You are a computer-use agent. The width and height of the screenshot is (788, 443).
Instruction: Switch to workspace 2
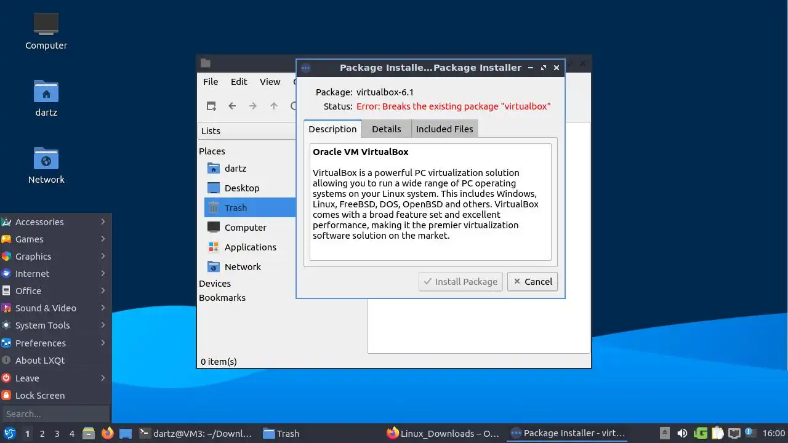click(x=42, y=433)
